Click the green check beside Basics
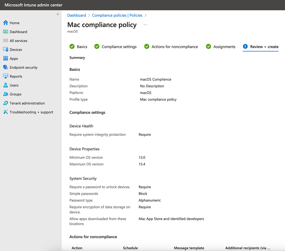 pos(72,46)
